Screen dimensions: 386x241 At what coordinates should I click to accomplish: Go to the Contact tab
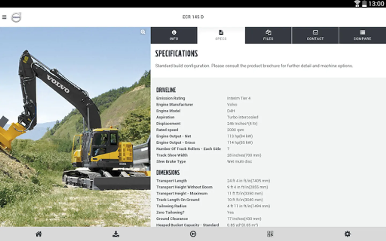(x=315, y=35)
